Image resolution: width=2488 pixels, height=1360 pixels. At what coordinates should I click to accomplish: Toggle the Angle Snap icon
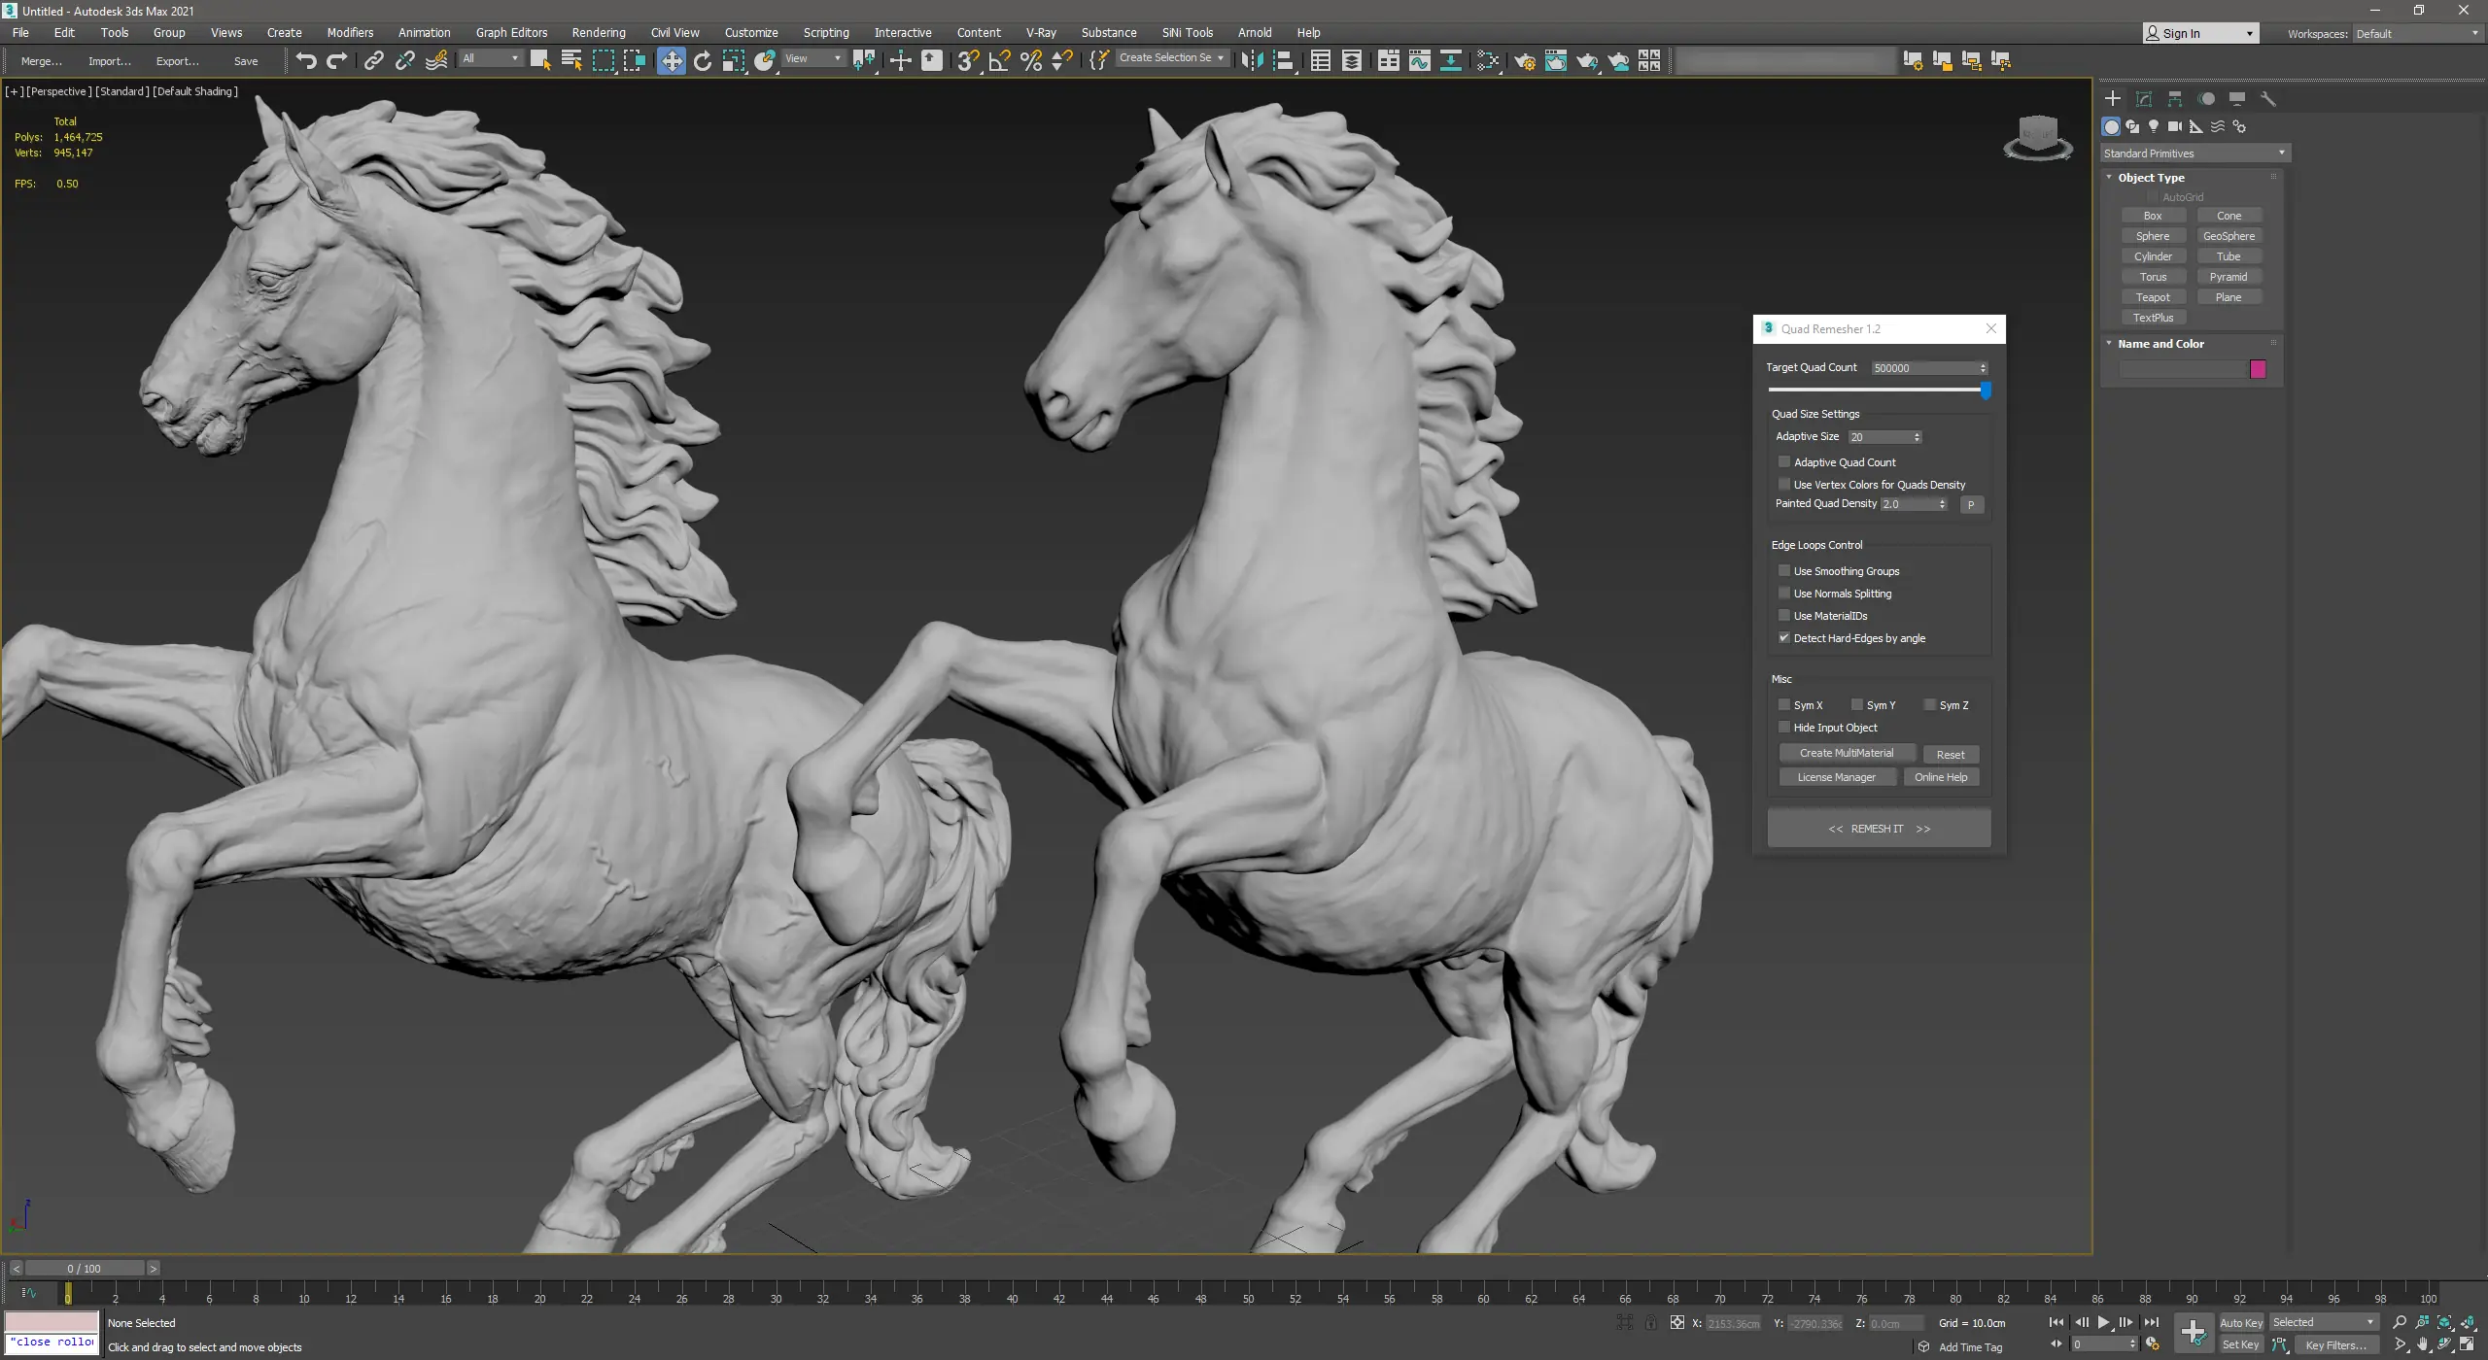pos(999,60)
